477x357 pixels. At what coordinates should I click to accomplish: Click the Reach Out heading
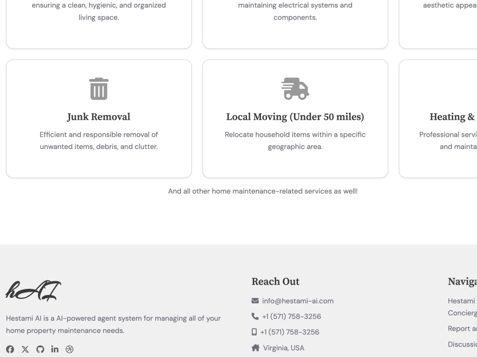275,281
